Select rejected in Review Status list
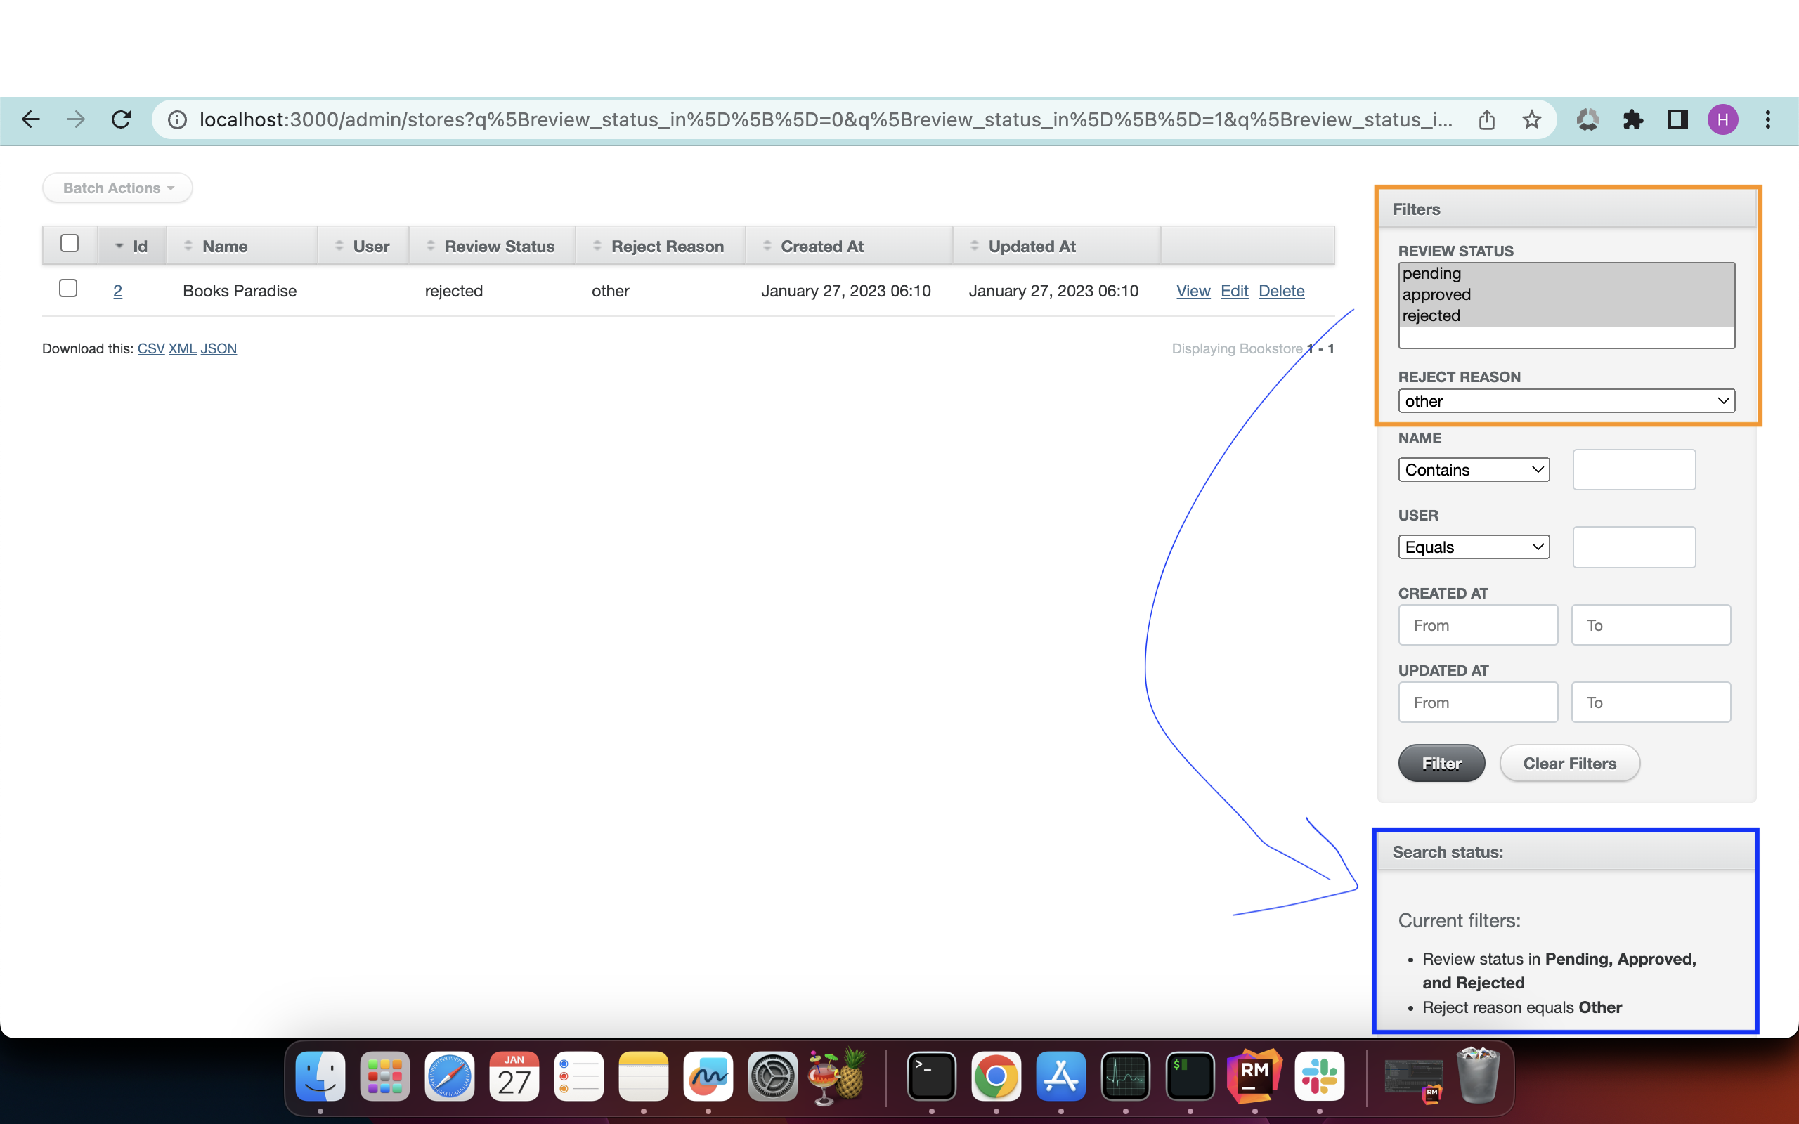 pyautogui.click(x=1431, y=316)
